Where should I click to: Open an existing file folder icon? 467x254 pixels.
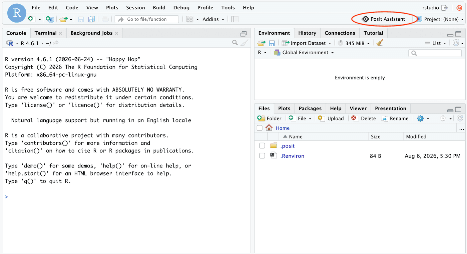coord(63,19)
